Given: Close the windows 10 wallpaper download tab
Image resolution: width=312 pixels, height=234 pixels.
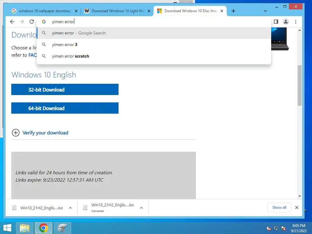Looking at the screenshot, I should 76,11.
